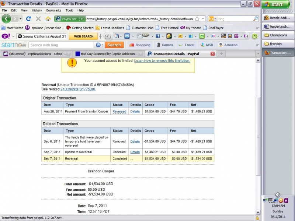Click the stop loading X icon
Screen dimensions: 295x221
(38, 19)
